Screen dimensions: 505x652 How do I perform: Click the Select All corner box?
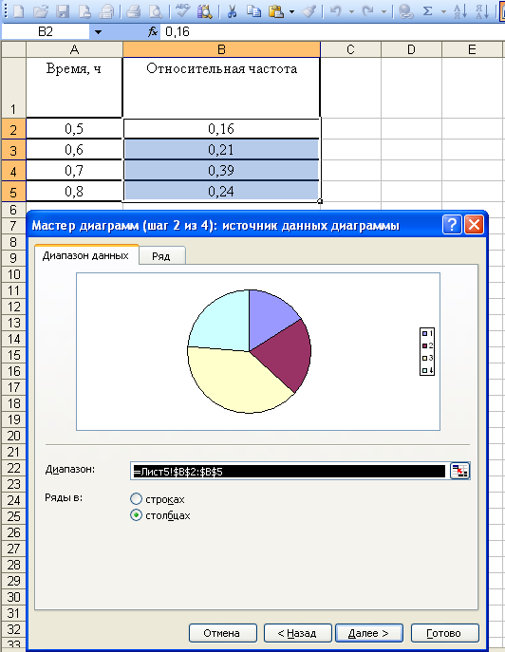coord(13,49)
